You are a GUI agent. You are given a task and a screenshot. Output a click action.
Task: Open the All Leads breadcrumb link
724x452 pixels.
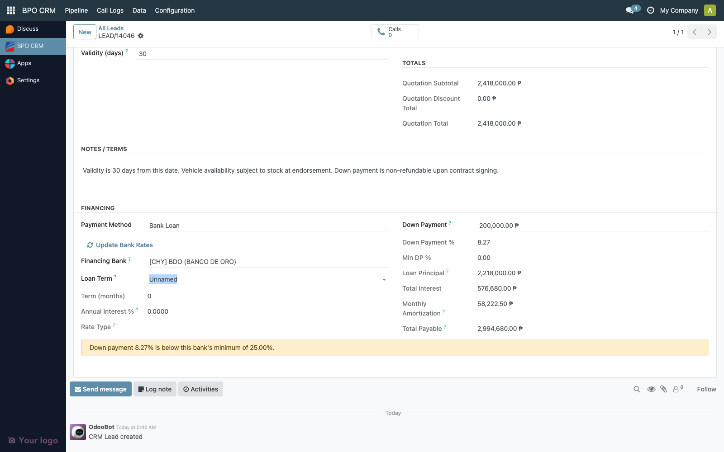[x=111, y=28]
